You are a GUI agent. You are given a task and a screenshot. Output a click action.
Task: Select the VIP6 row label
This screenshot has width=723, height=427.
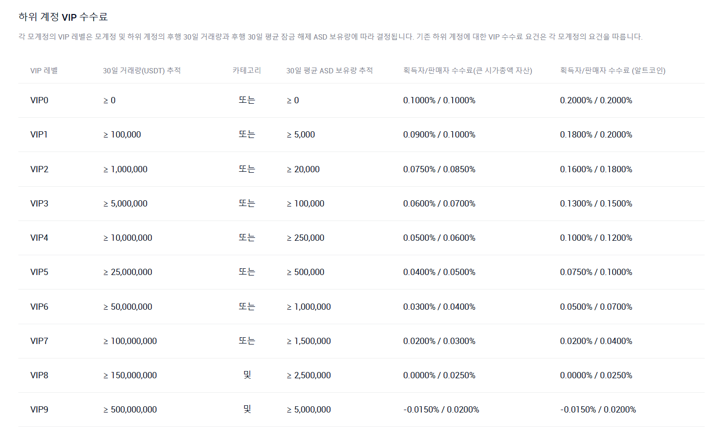click(39, 307)
